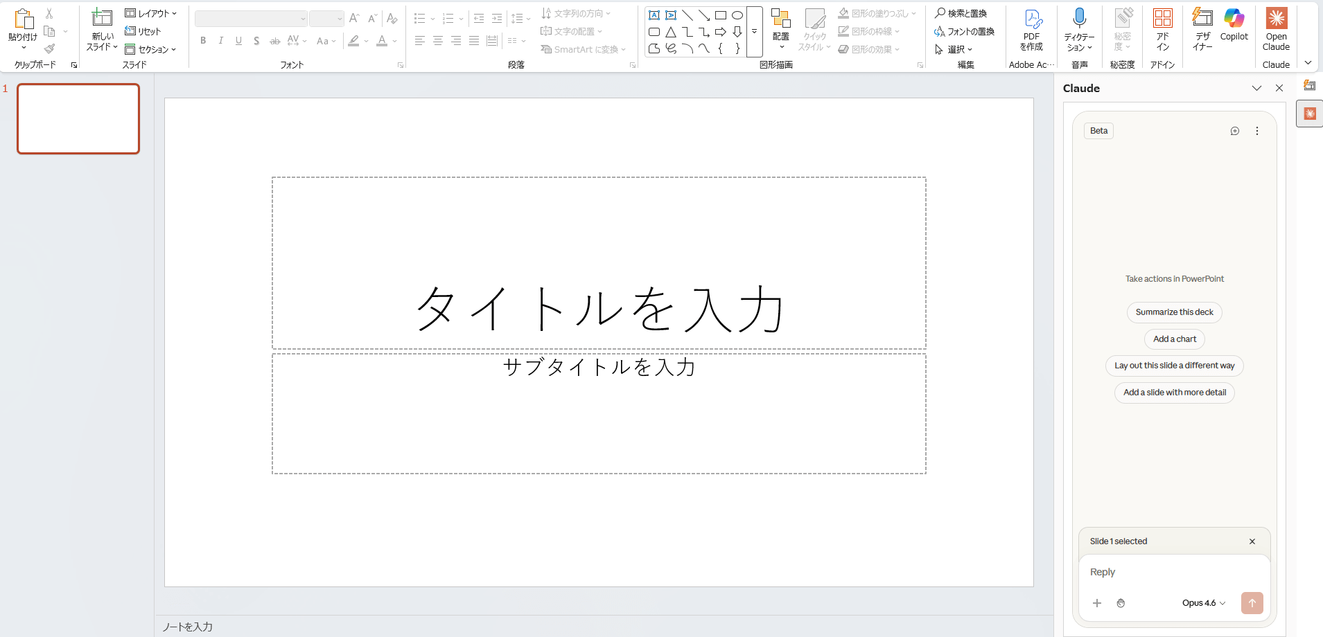Click the Copilot icon in the ribbon

[1234, 19]
